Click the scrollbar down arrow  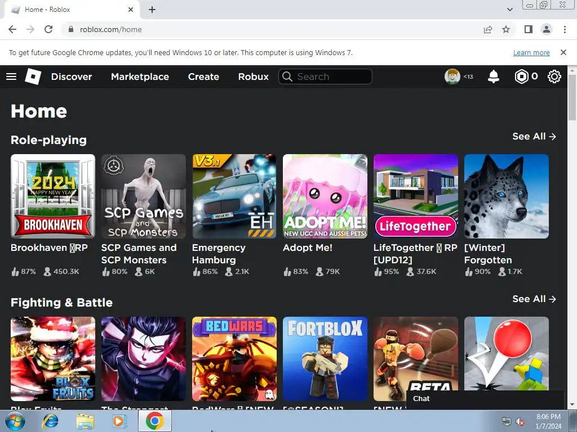(572, 405)
